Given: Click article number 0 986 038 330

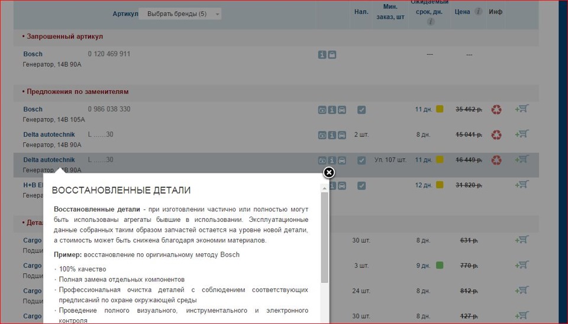Looking at the screenshot, I should tap(109, 109).
